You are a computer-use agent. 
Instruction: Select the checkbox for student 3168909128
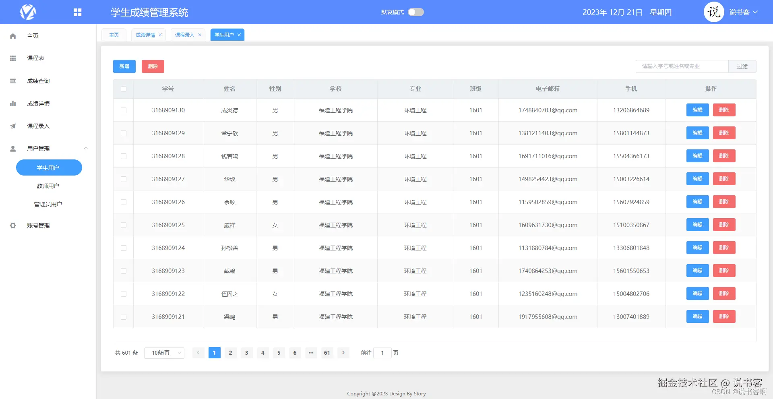click(x=124, y=156)
